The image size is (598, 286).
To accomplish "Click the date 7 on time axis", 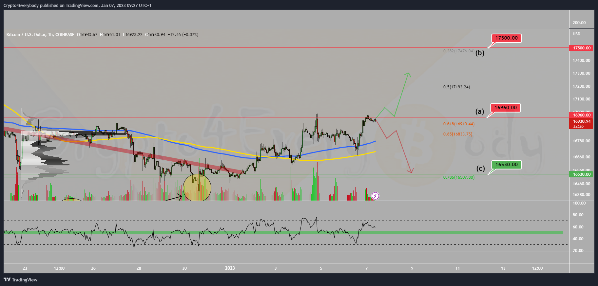I will point(367,268).
